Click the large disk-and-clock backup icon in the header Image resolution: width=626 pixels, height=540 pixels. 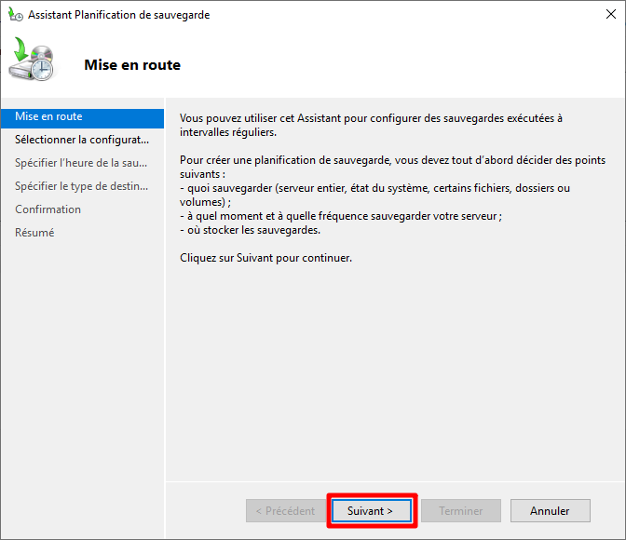click(33, 62)
